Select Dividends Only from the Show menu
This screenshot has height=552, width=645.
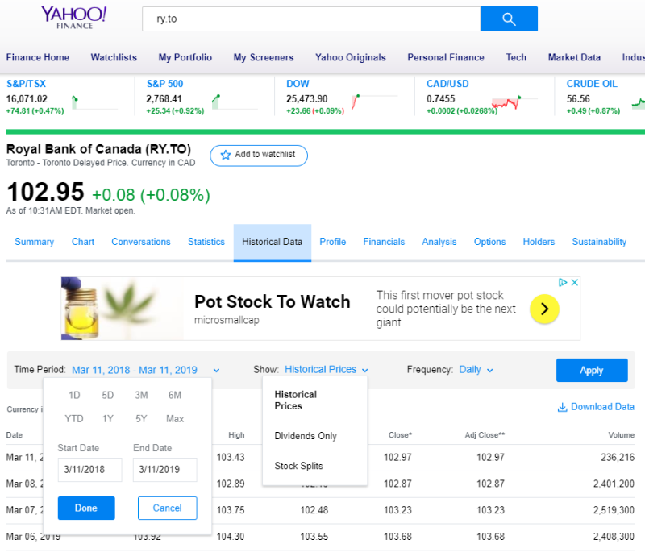click(x=306, y=436)
